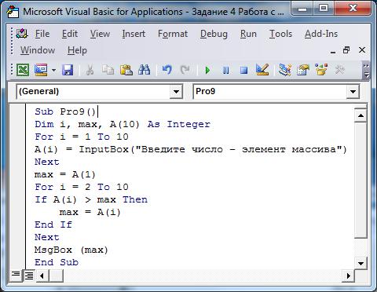The height and width of the screenshot is (292, 377).
Task: Click the title bar application icon
Action: tap(13, 12)
